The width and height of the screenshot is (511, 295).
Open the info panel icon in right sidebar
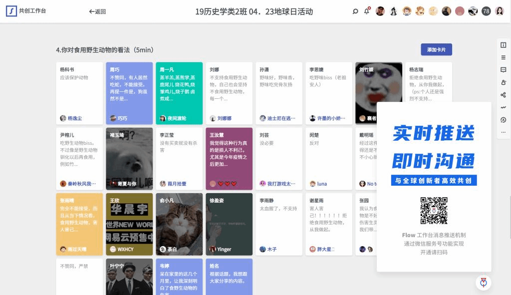[x=503, y=45]
